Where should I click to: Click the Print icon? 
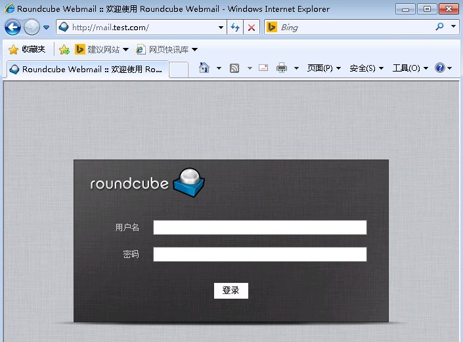[281, 68]
